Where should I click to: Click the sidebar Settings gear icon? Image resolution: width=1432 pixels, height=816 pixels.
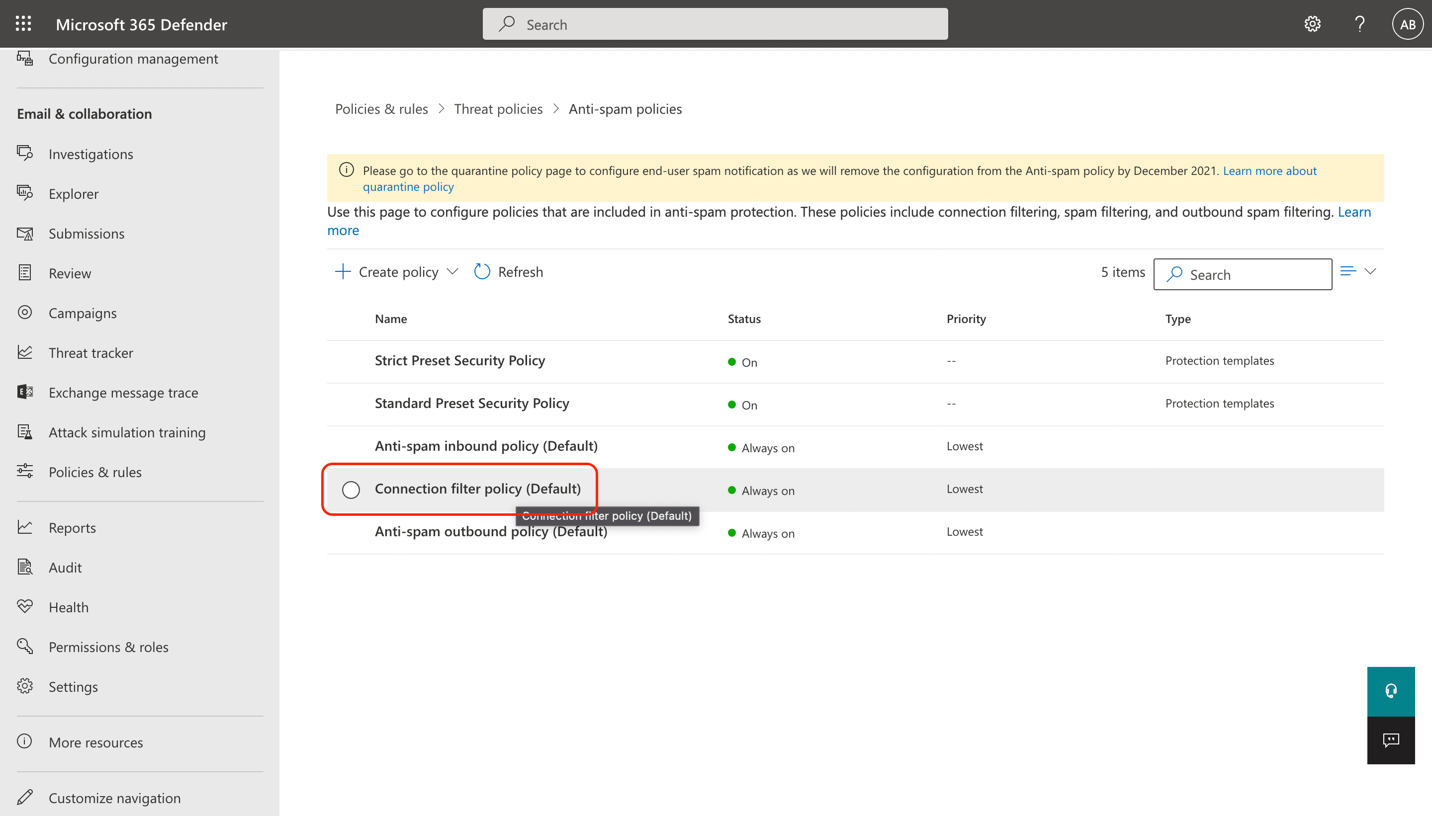(x=25, y=686)
